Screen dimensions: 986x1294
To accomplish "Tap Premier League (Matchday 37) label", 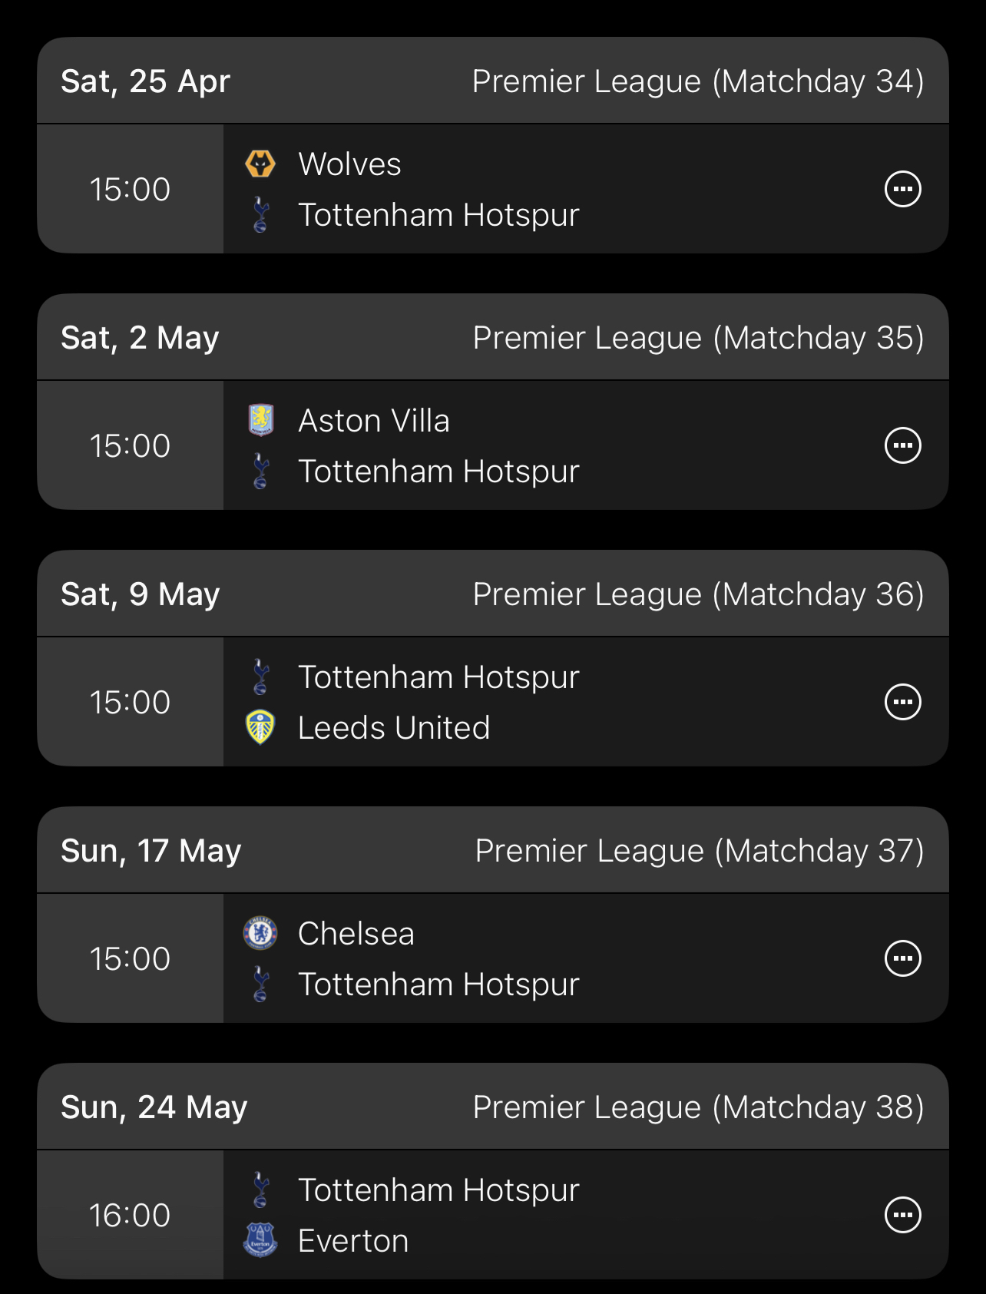I will click(699, 851).
